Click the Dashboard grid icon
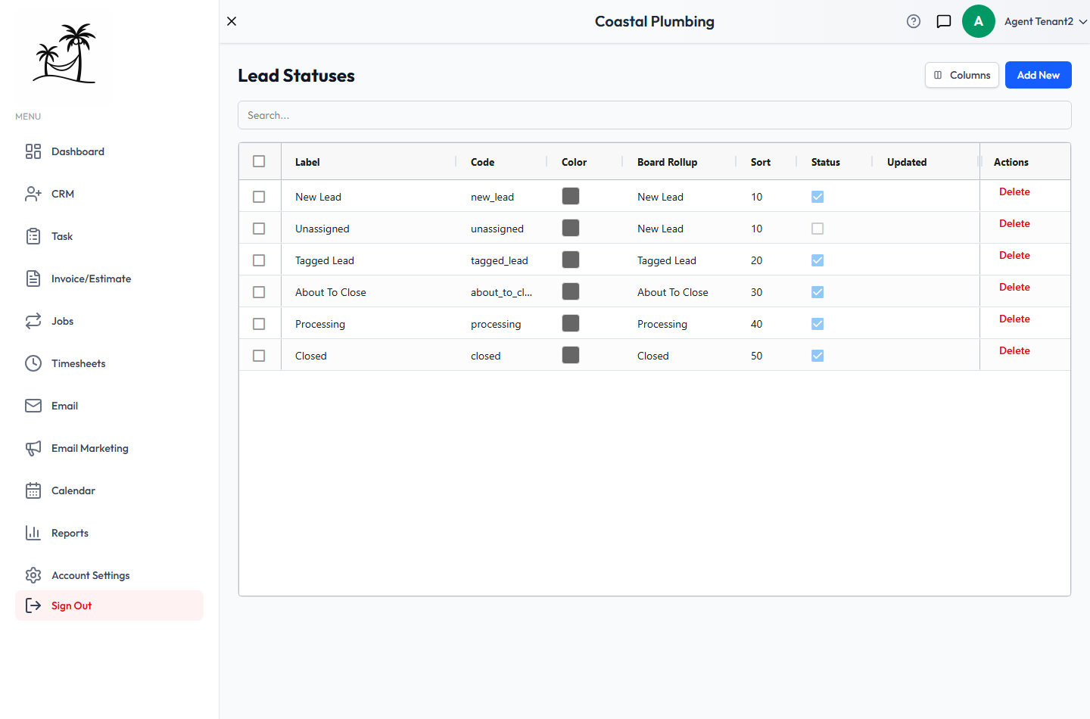Image resolution: width=1090 pixels, height=719 pixels. [33, 151]
